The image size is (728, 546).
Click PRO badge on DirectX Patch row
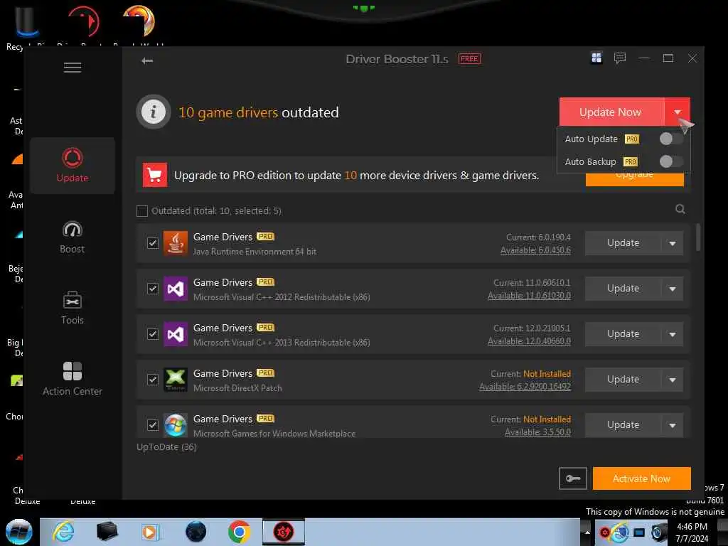click(x=266, y=373)
